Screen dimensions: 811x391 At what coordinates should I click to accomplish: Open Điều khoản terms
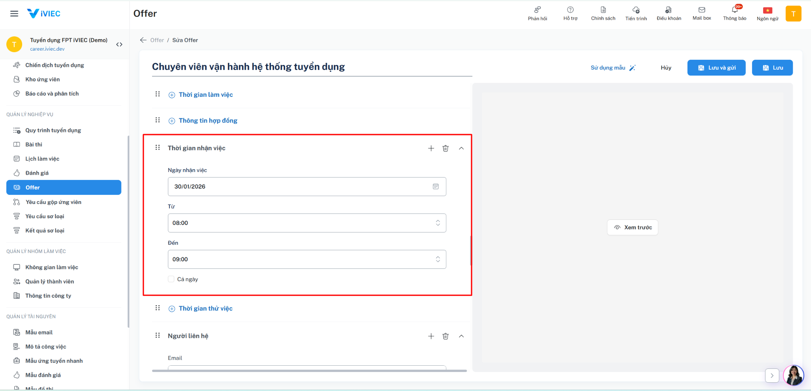[669, 13]
